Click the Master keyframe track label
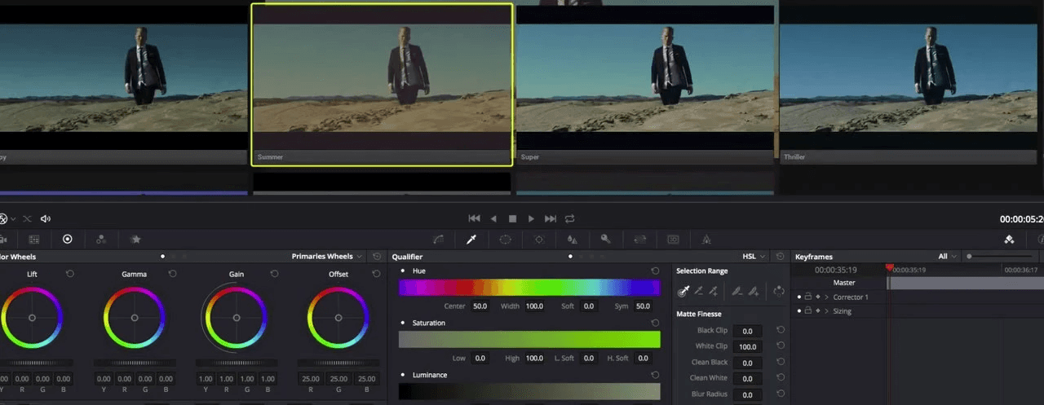 point(844,283)
